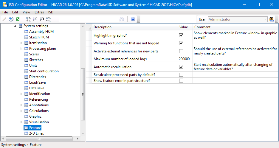Click the Directories table icon in tree
Image resolution: width=279 pixels, height=148 pixels.
pos(26,77)
